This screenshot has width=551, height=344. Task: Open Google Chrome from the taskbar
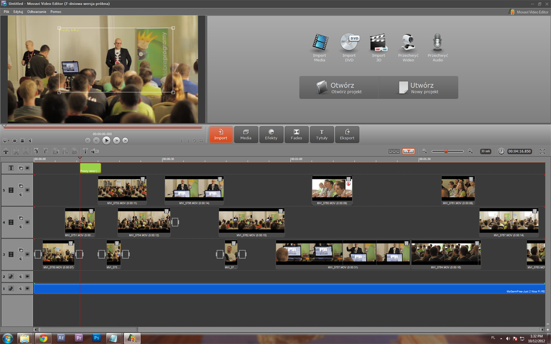(x=43, y=338)
